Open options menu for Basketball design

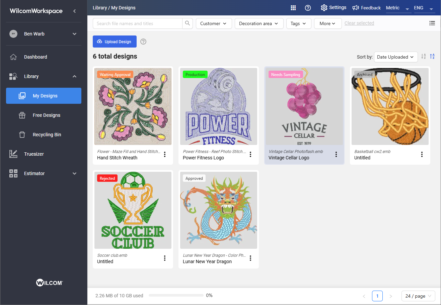click(x=422, y=154)
